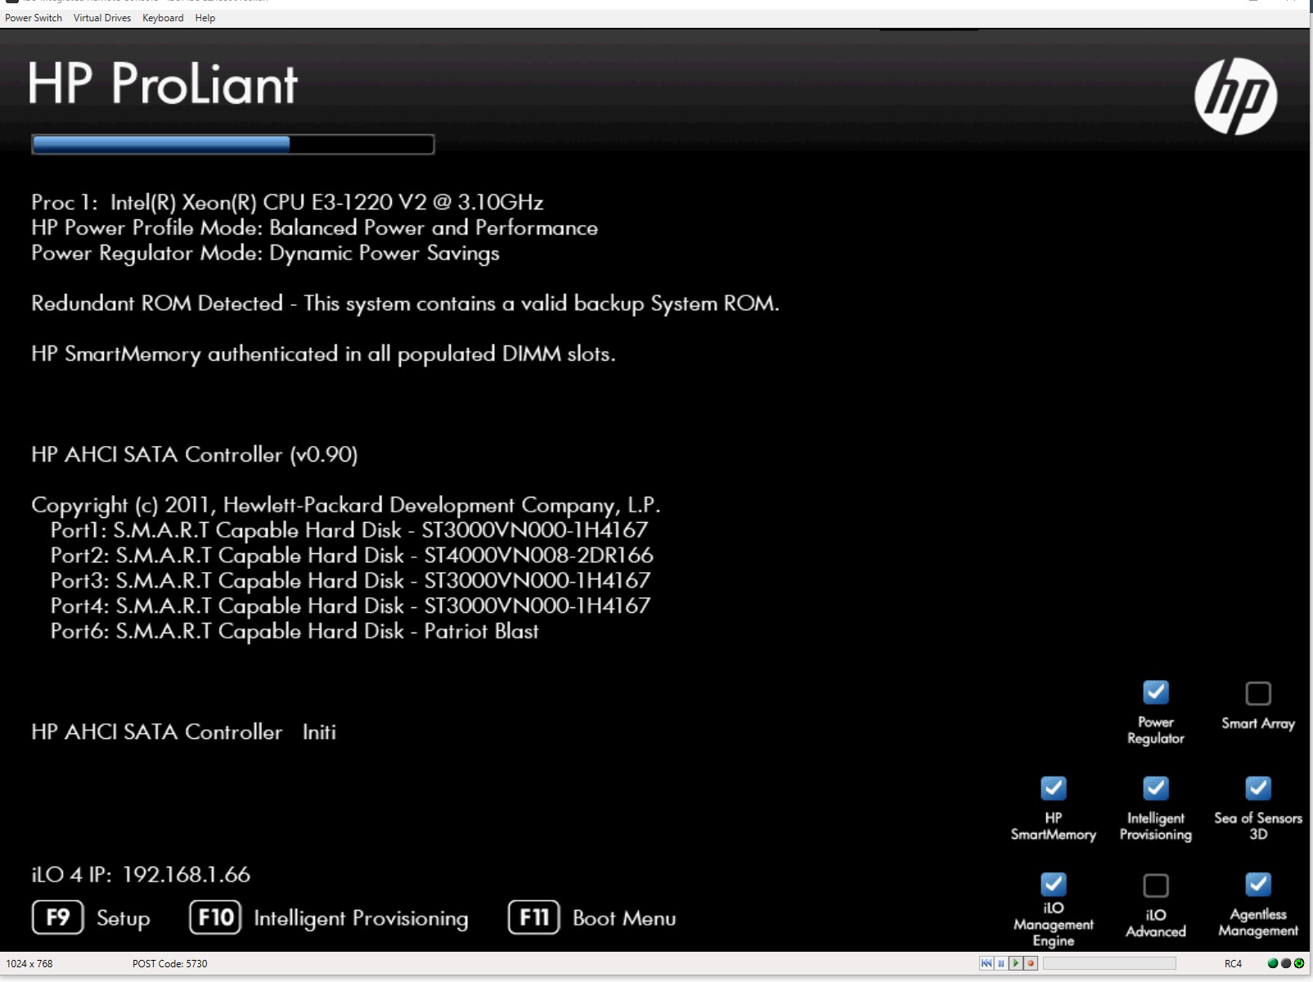Click the iLO Advanced checkbox
Viewport: 1313px width, 982px height.
pos(1156,885)
